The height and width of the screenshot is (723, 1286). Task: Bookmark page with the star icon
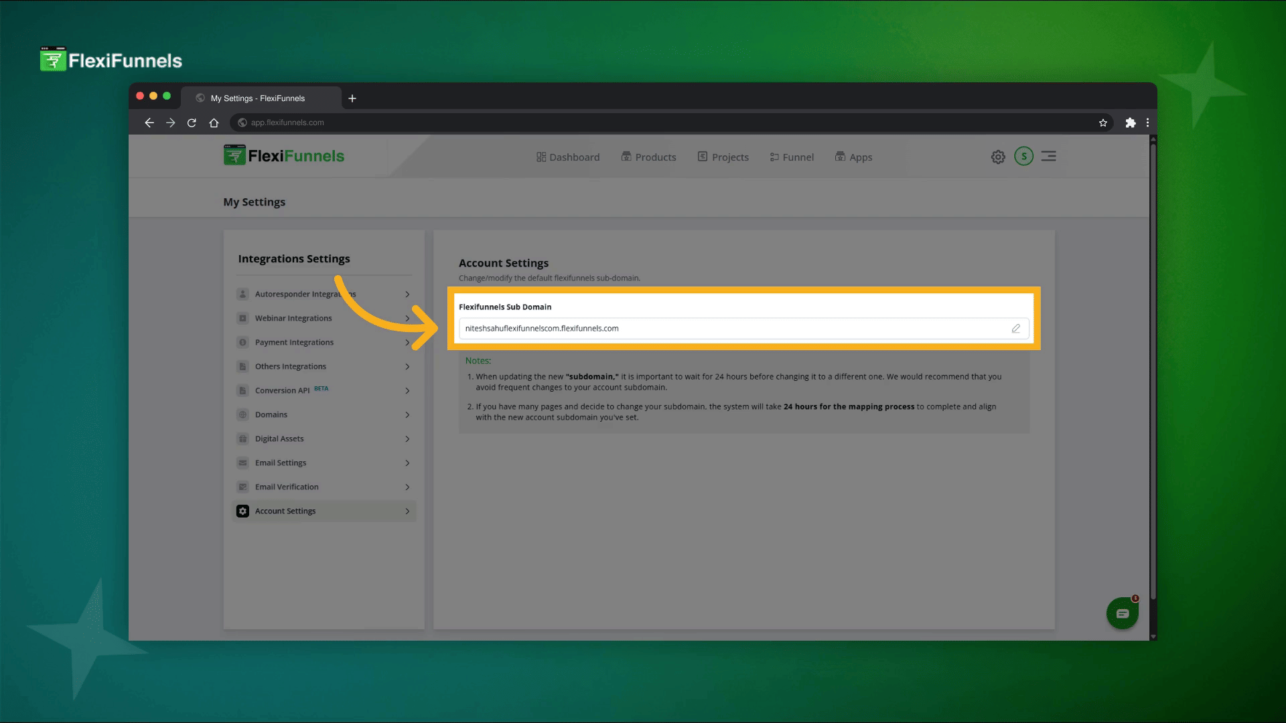point(1103,123)
